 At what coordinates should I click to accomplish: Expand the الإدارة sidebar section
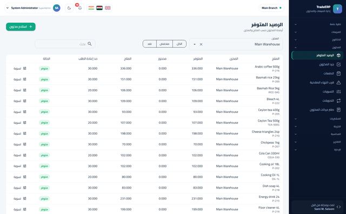pos(318,150)
